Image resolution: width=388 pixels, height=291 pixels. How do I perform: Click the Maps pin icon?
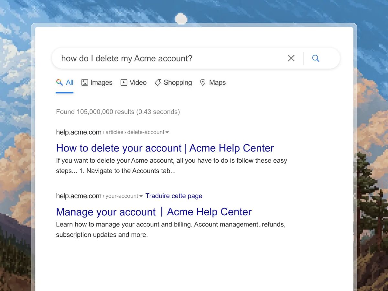pyautogui.click(x=203, y=83)
